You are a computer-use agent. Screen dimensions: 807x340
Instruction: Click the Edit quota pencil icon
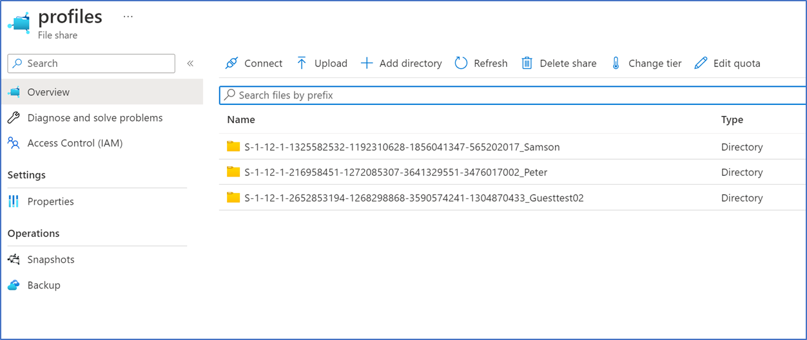(701, 63)
